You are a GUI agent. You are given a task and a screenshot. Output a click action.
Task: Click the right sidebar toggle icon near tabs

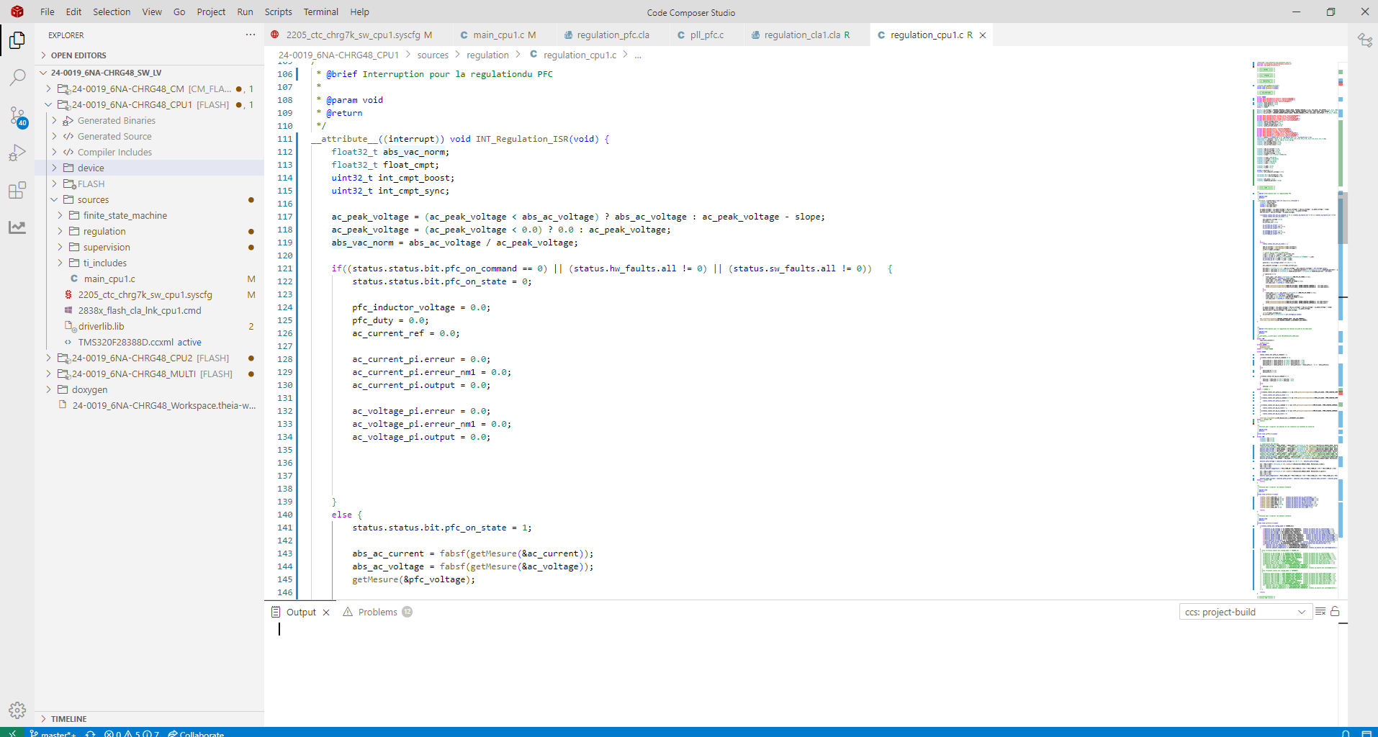1364,40
